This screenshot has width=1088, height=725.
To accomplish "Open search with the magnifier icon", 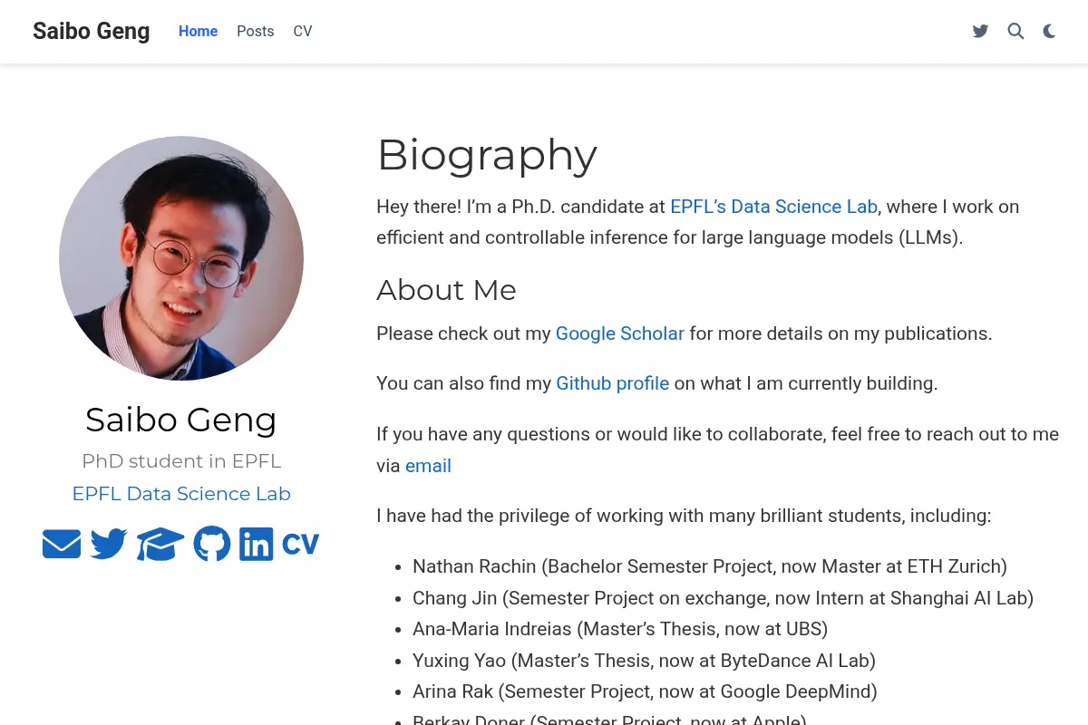I will [x=1015, y=32].
